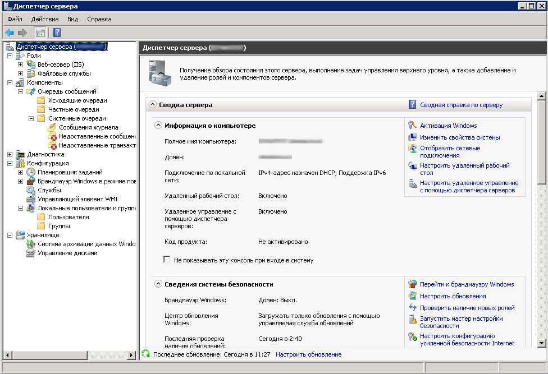The image size is (548, 374).
Task: Collapse Сведения системы безопасности section
Action: [158, 284]
